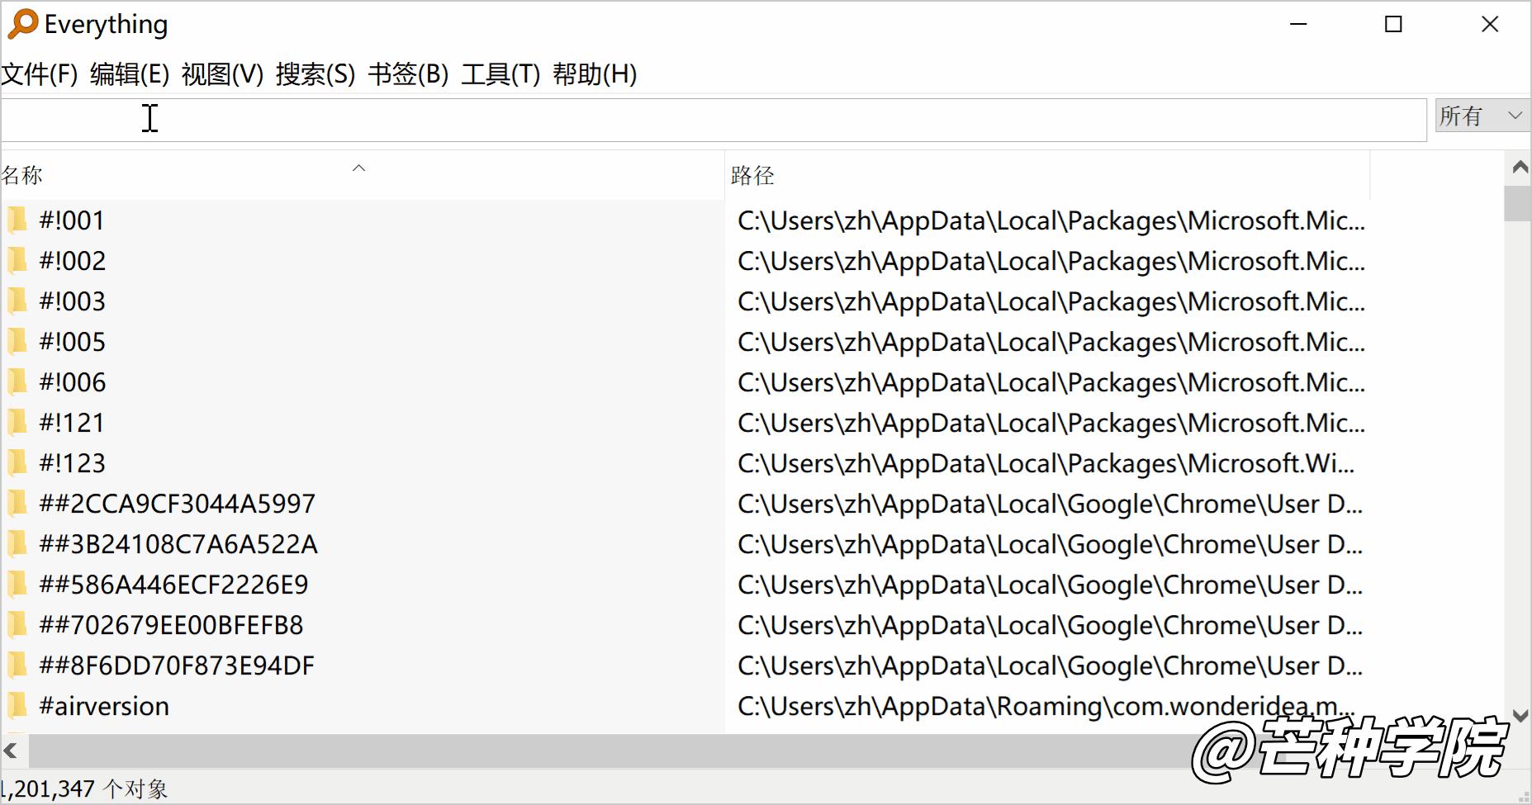Close the Everything window

1490,24
